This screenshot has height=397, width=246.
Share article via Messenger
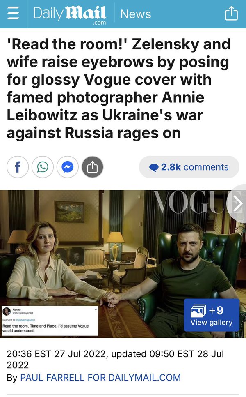(67, 167)
